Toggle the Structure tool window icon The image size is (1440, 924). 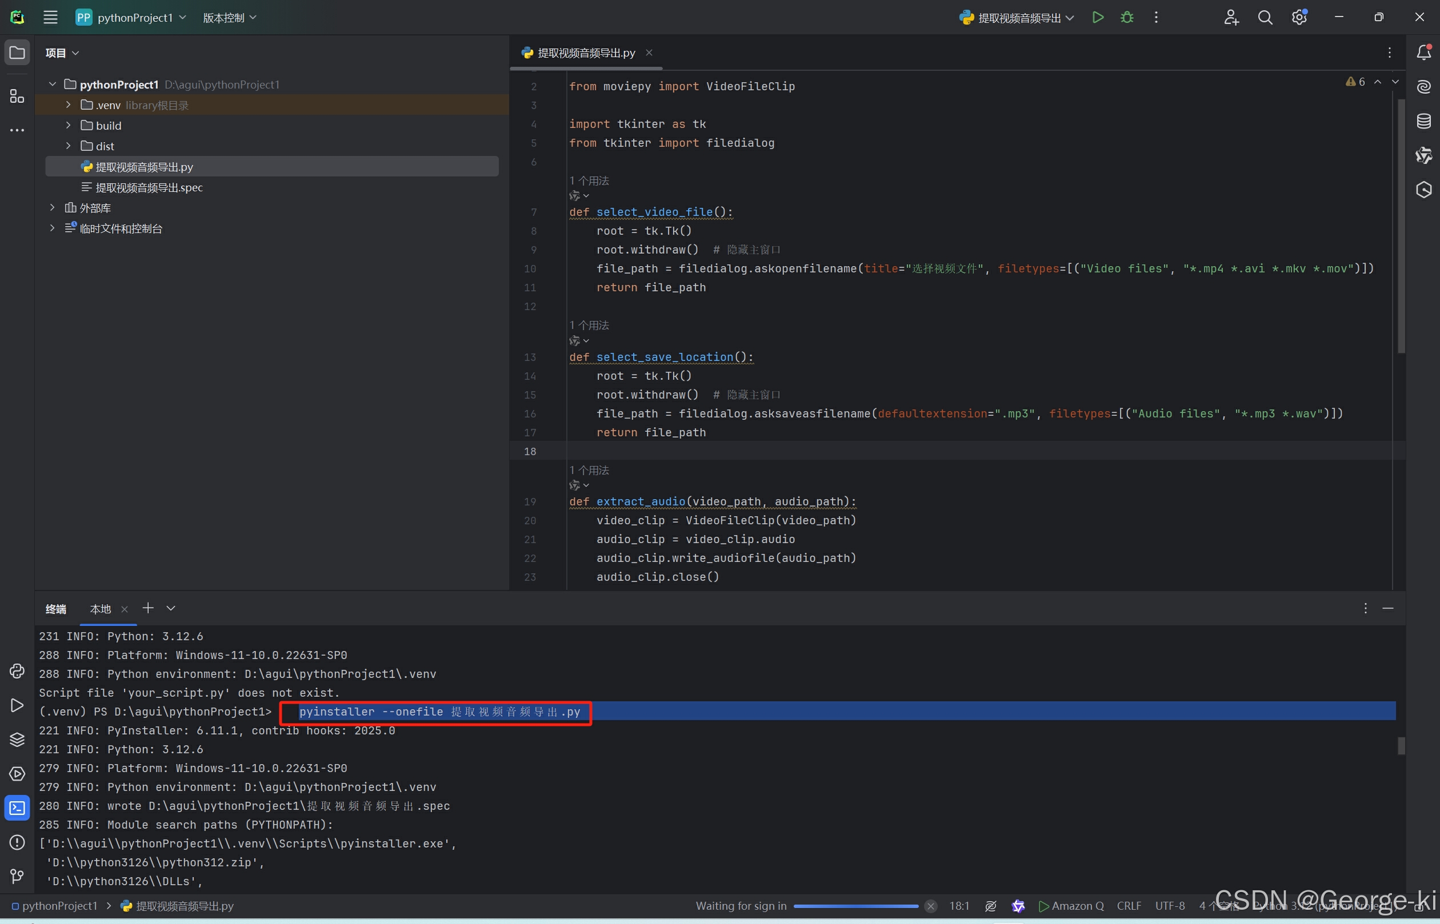[17, 96]
